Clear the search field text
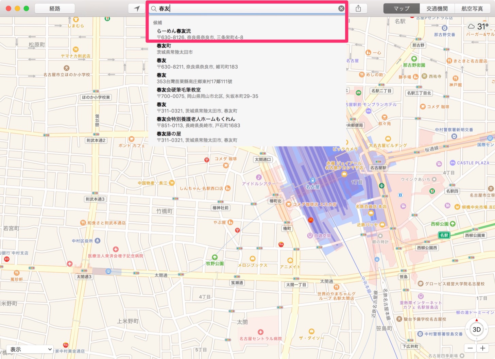495x359 pixels. (x=341, y=8)
